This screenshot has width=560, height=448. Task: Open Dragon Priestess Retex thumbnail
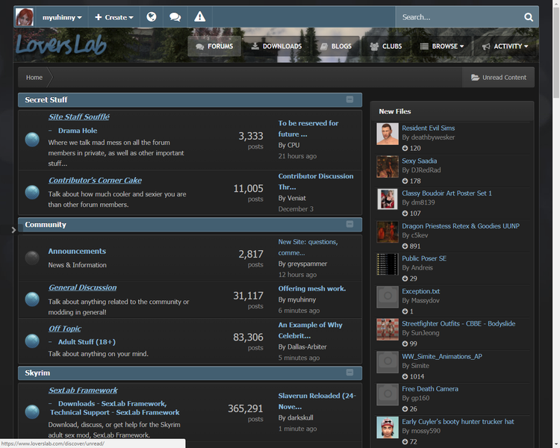click(388, 232)
